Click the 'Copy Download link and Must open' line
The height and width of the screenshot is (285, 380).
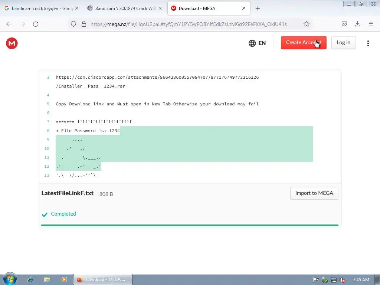[x=157, y=104]
